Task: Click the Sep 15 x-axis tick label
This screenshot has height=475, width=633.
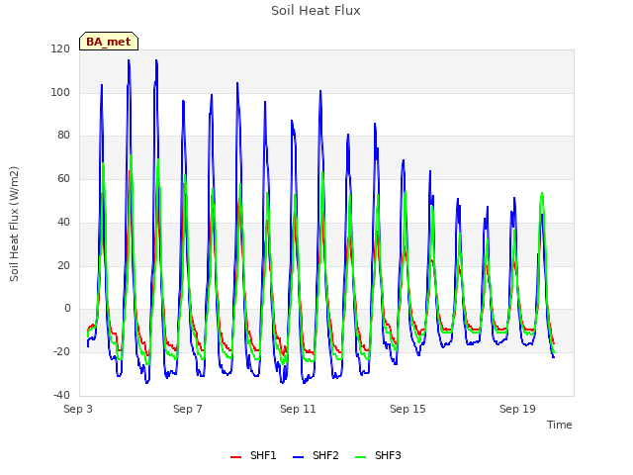Action: [x=407, y=409]
